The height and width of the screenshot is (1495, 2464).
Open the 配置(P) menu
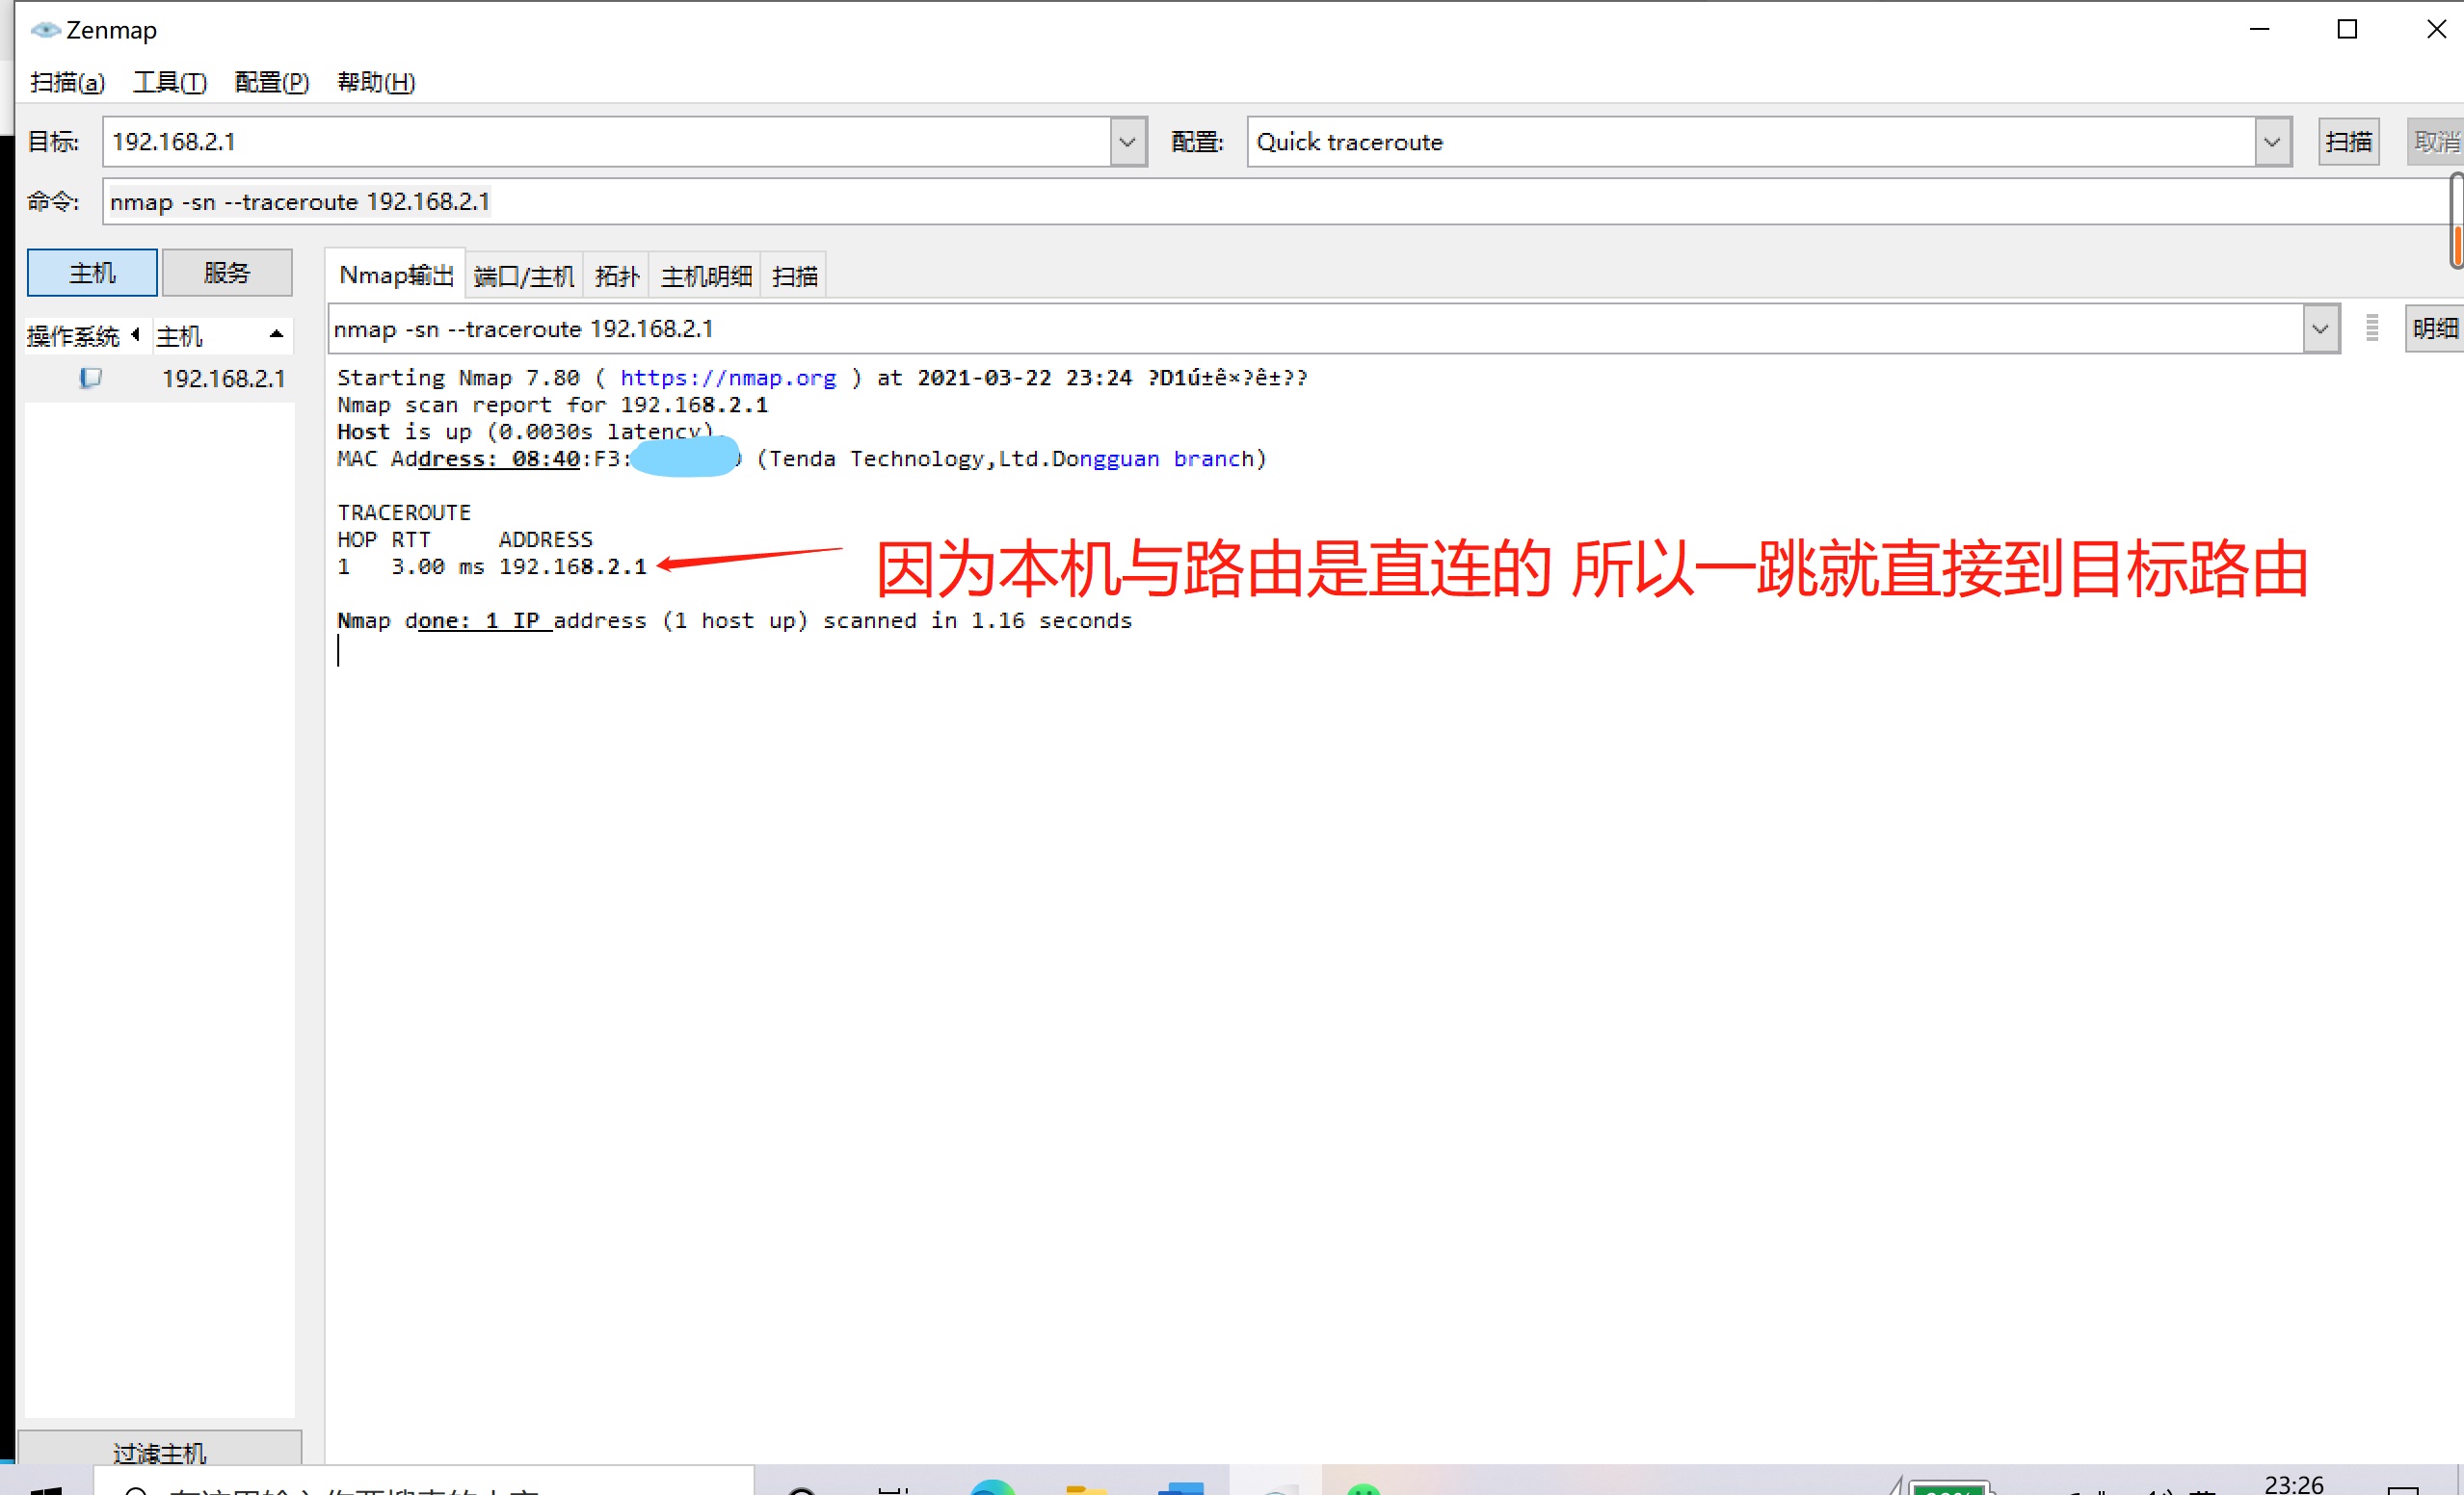pos(272,82)
